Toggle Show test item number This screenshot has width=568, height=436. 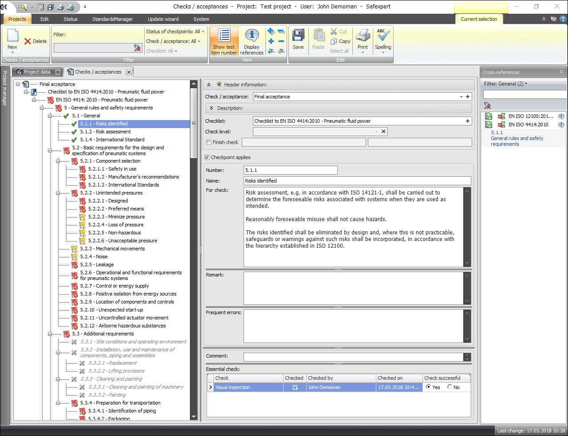[224, 41]
